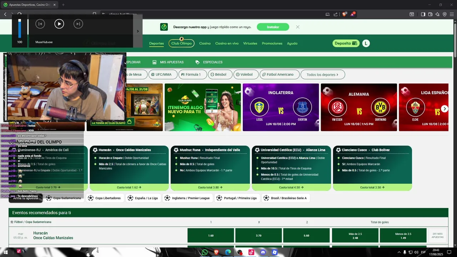Click the Deposita button
Screen dimensions: 457x257
click(346, 43)
